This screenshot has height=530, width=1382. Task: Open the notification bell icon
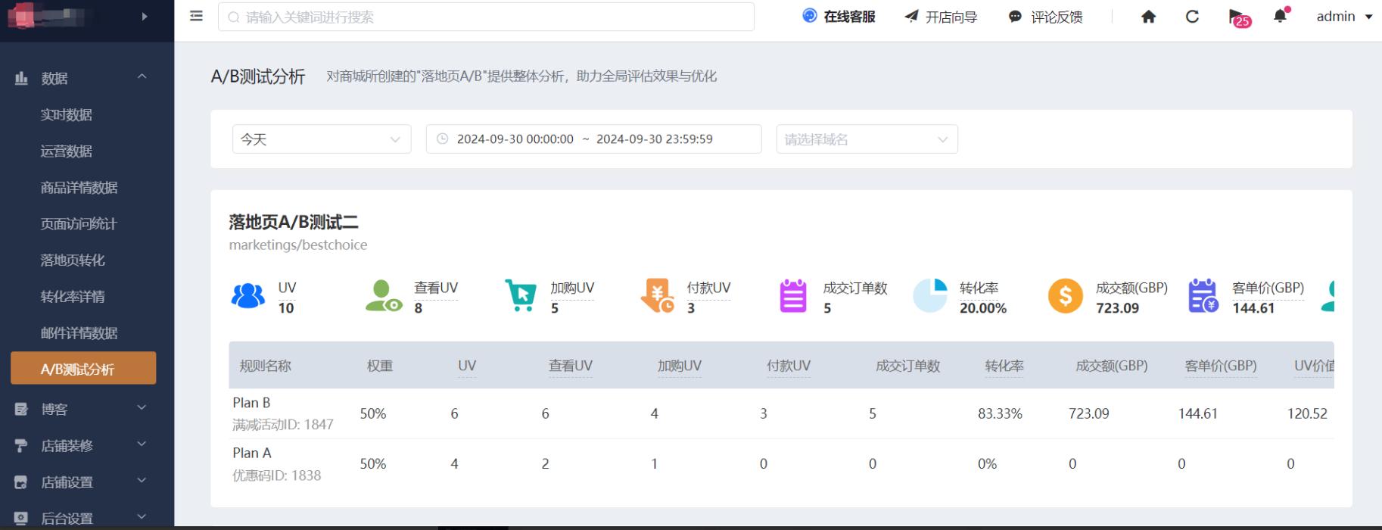pyautogui.click(x=1280, y=16)
